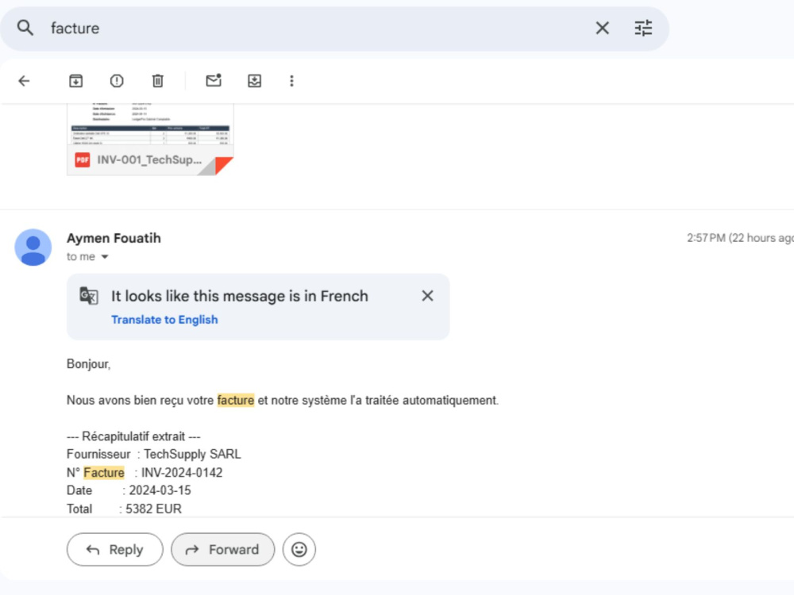Image resolution: width=794 pixels, height=595 pixels.
Task: Click the search magnifier icon
Action: click(25, 28)
